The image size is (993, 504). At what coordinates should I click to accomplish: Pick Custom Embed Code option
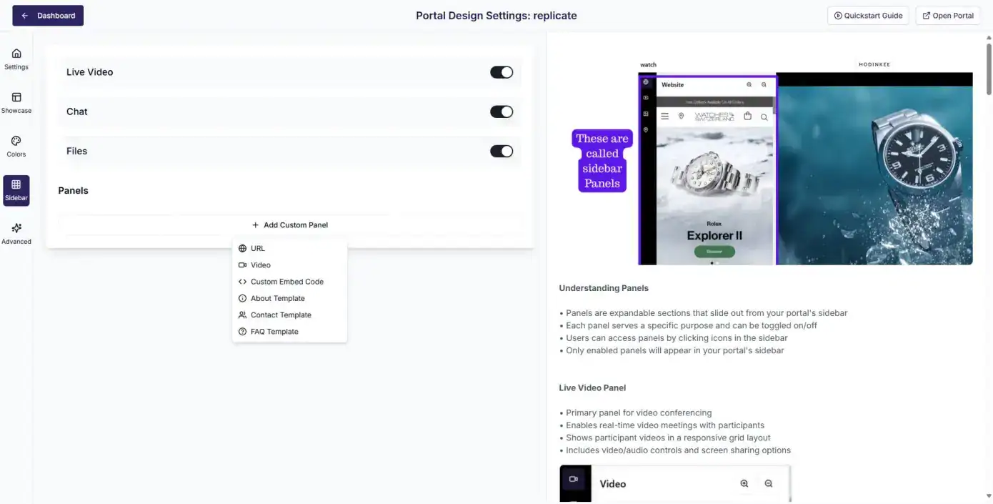(x=286, y=282)
